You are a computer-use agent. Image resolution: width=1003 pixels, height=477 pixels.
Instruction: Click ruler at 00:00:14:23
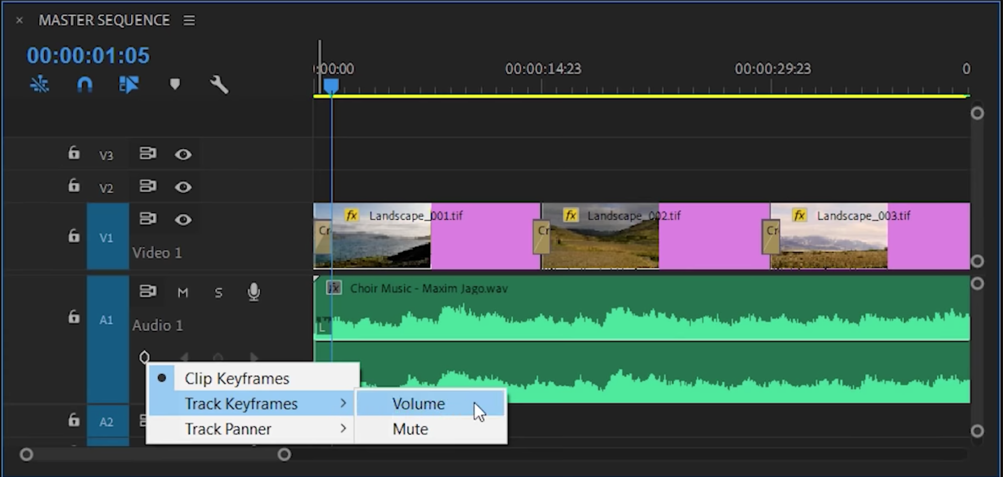(x=543, y=69)
